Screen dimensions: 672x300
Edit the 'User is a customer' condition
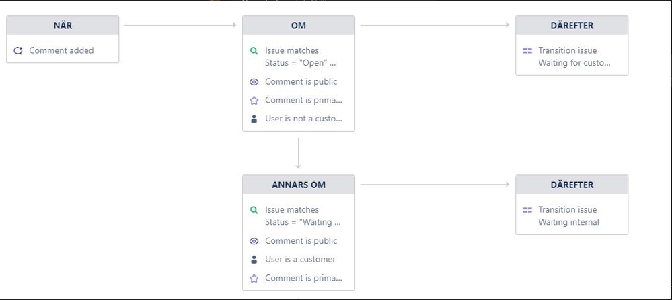pyautogui.click(x=299, y=260)
